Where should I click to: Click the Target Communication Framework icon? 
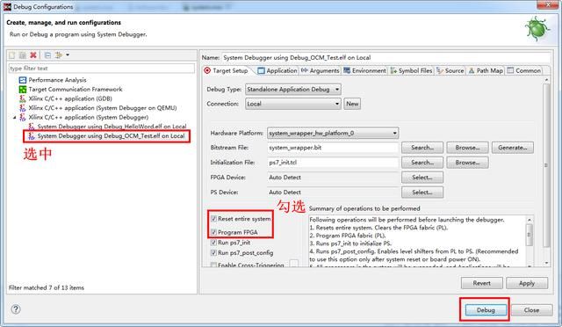click(x=23, y=89)
